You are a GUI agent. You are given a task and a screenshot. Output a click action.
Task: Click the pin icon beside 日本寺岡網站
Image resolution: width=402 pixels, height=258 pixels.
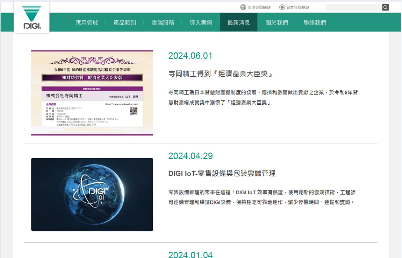click(x=282, y=7)
